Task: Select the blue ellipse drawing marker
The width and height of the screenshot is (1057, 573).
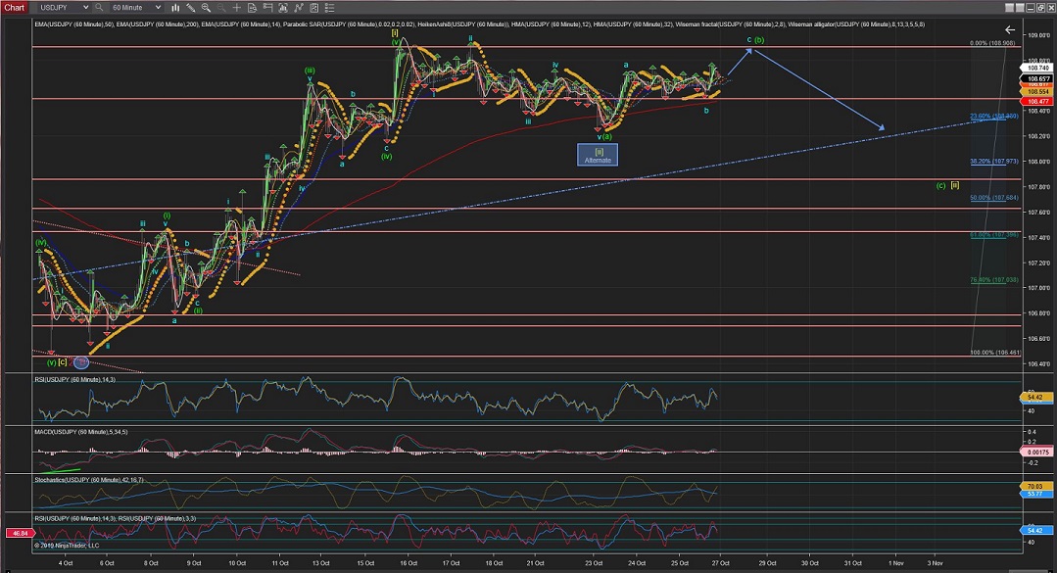Action: (x=81, y=361)
